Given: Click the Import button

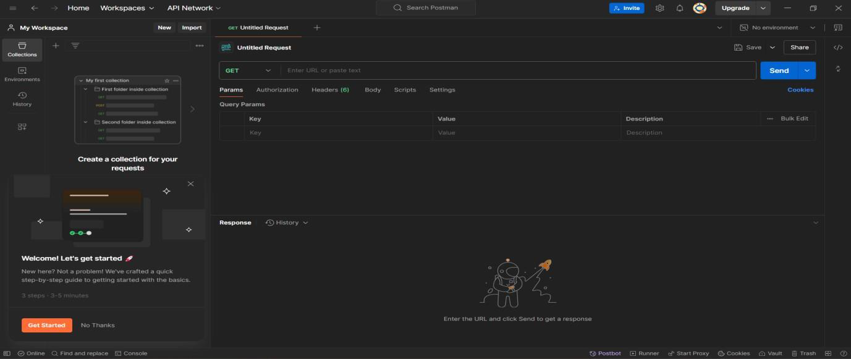Looking at the screenshot, I should click(x=192, y=28).
